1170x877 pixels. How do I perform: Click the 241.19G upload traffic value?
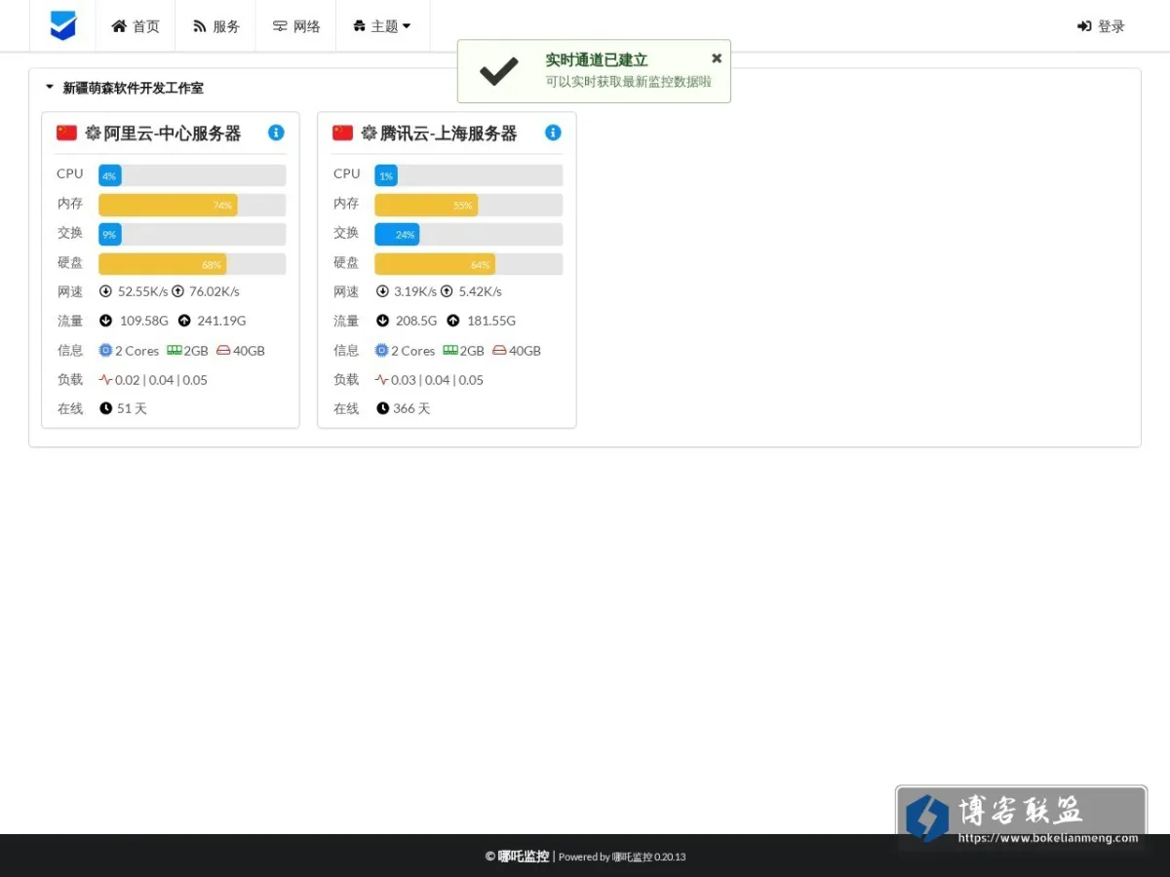click(x=221, y=321)
